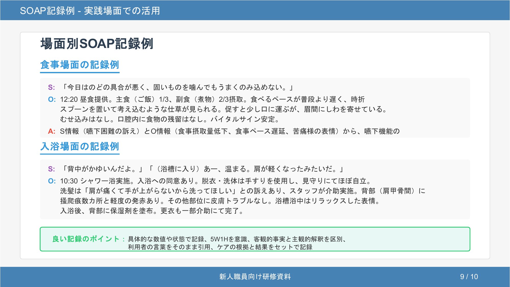Click the blue 'O:' label in the meal example
Image resolution: width=510 pixels, height=287 pixels.
[52, 99]
